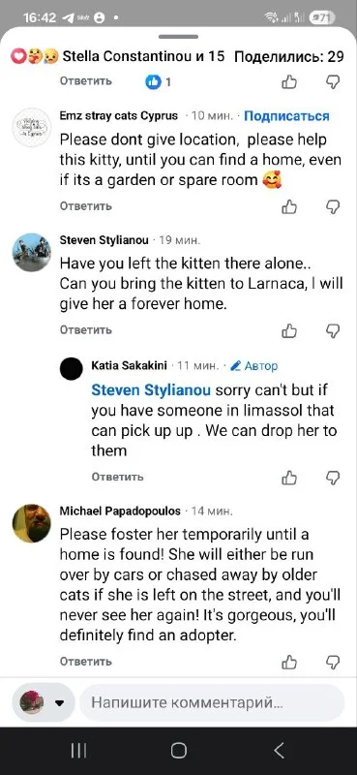Tap Android home button
Viewport: 357px width, 775px height.
point(178,751)
